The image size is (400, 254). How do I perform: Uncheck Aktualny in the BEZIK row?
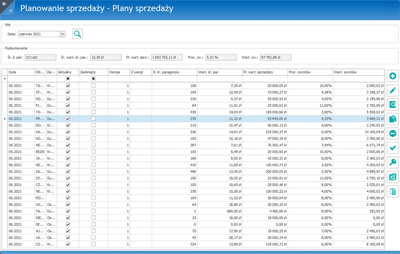68,151
